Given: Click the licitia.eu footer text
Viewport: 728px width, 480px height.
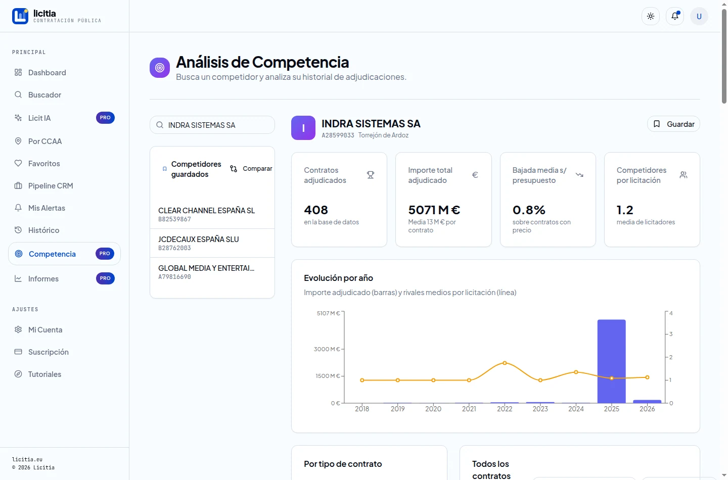Looking at the screenshot, I should pyautogui.click(x=27, y=459).
